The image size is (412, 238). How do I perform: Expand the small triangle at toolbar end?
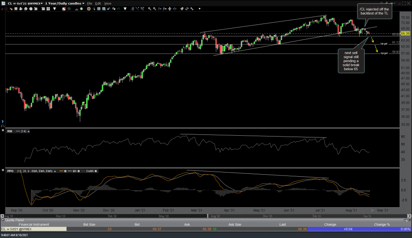coord(200,9)
